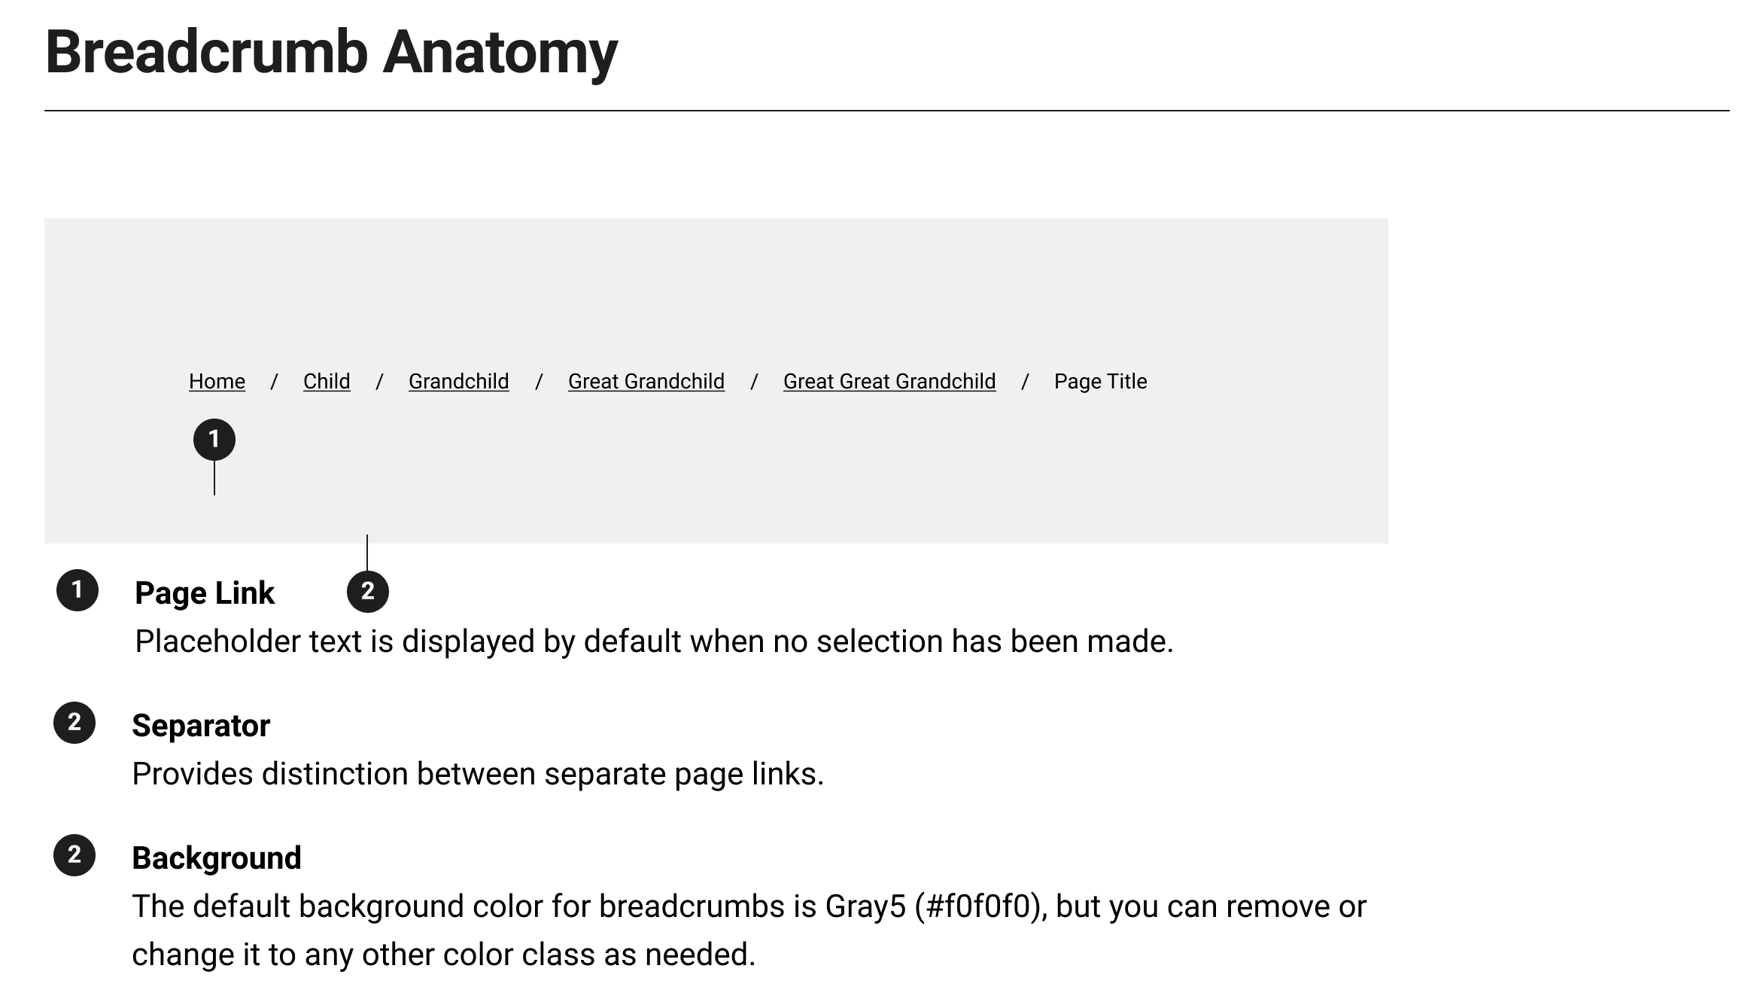Open the Great Grandchild breadcrumb link
Viewport: 1748px width, 999px height.
point(646,382)
